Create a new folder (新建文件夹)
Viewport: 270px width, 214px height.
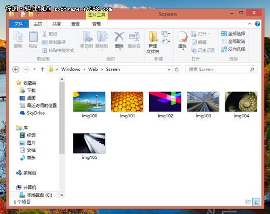point(153,42)
